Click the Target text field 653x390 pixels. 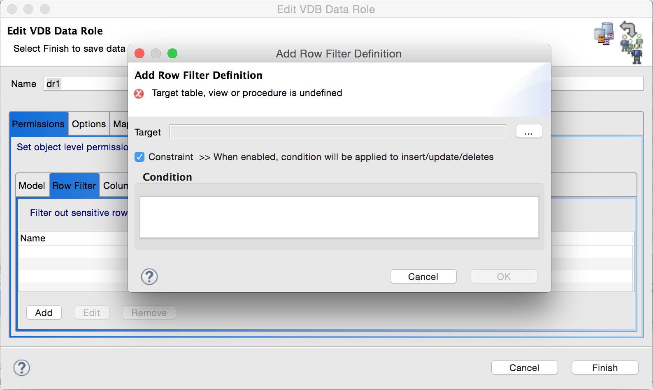[337, 132]
